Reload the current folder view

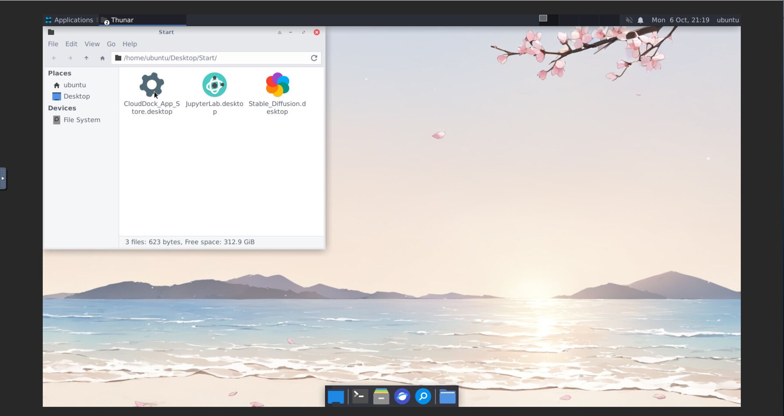[x=314, y=58]
